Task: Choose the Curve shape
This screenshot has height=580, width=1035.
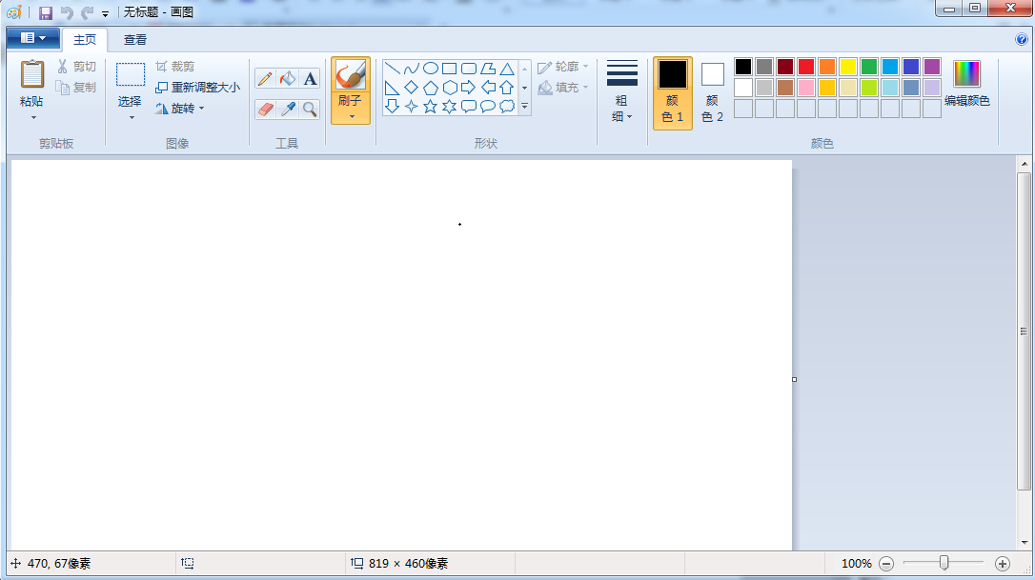Action: pos(411,69)
